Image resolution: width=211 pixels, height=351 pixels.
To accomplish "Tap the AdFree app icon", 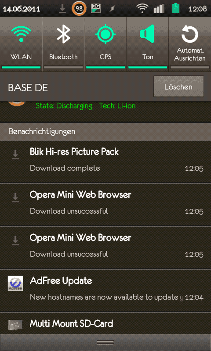I will pyautogui.click(x=15, y=283).
